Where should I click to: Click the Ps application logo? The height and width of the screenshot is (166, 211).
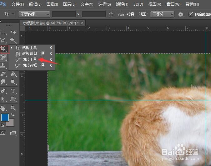tap(3, 4)
